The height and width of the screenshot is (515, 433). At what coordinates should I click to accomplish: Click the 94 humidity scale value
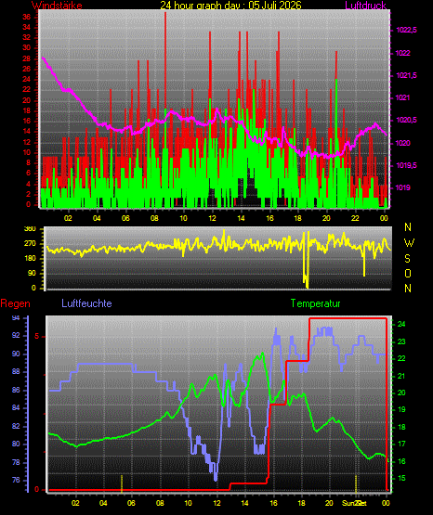[16, 317]
